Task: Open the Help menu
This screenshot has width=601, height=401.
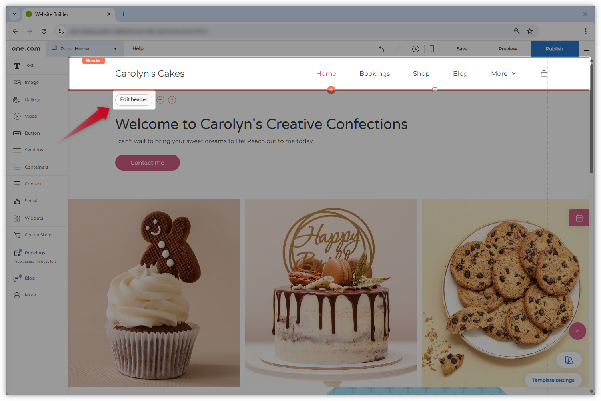Action: click(138, 48)
